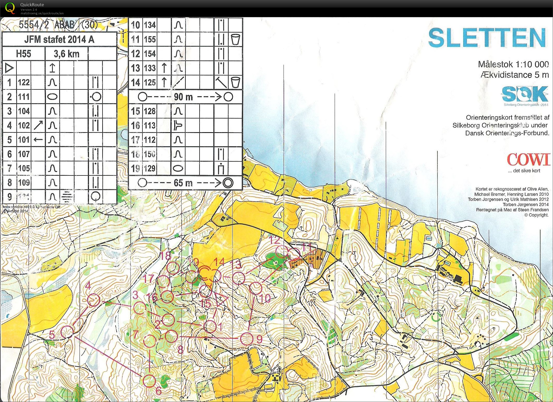Image resolution: width=553 pixels, height=402 pixels.
Task: Click control circle 5 on the map
Action: pyautogui.click(x=67, y=332)
